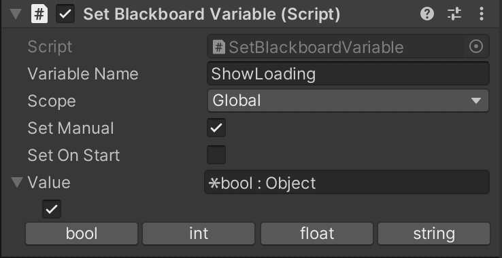Collapse the Value foldout triangle

coord(16,182)
